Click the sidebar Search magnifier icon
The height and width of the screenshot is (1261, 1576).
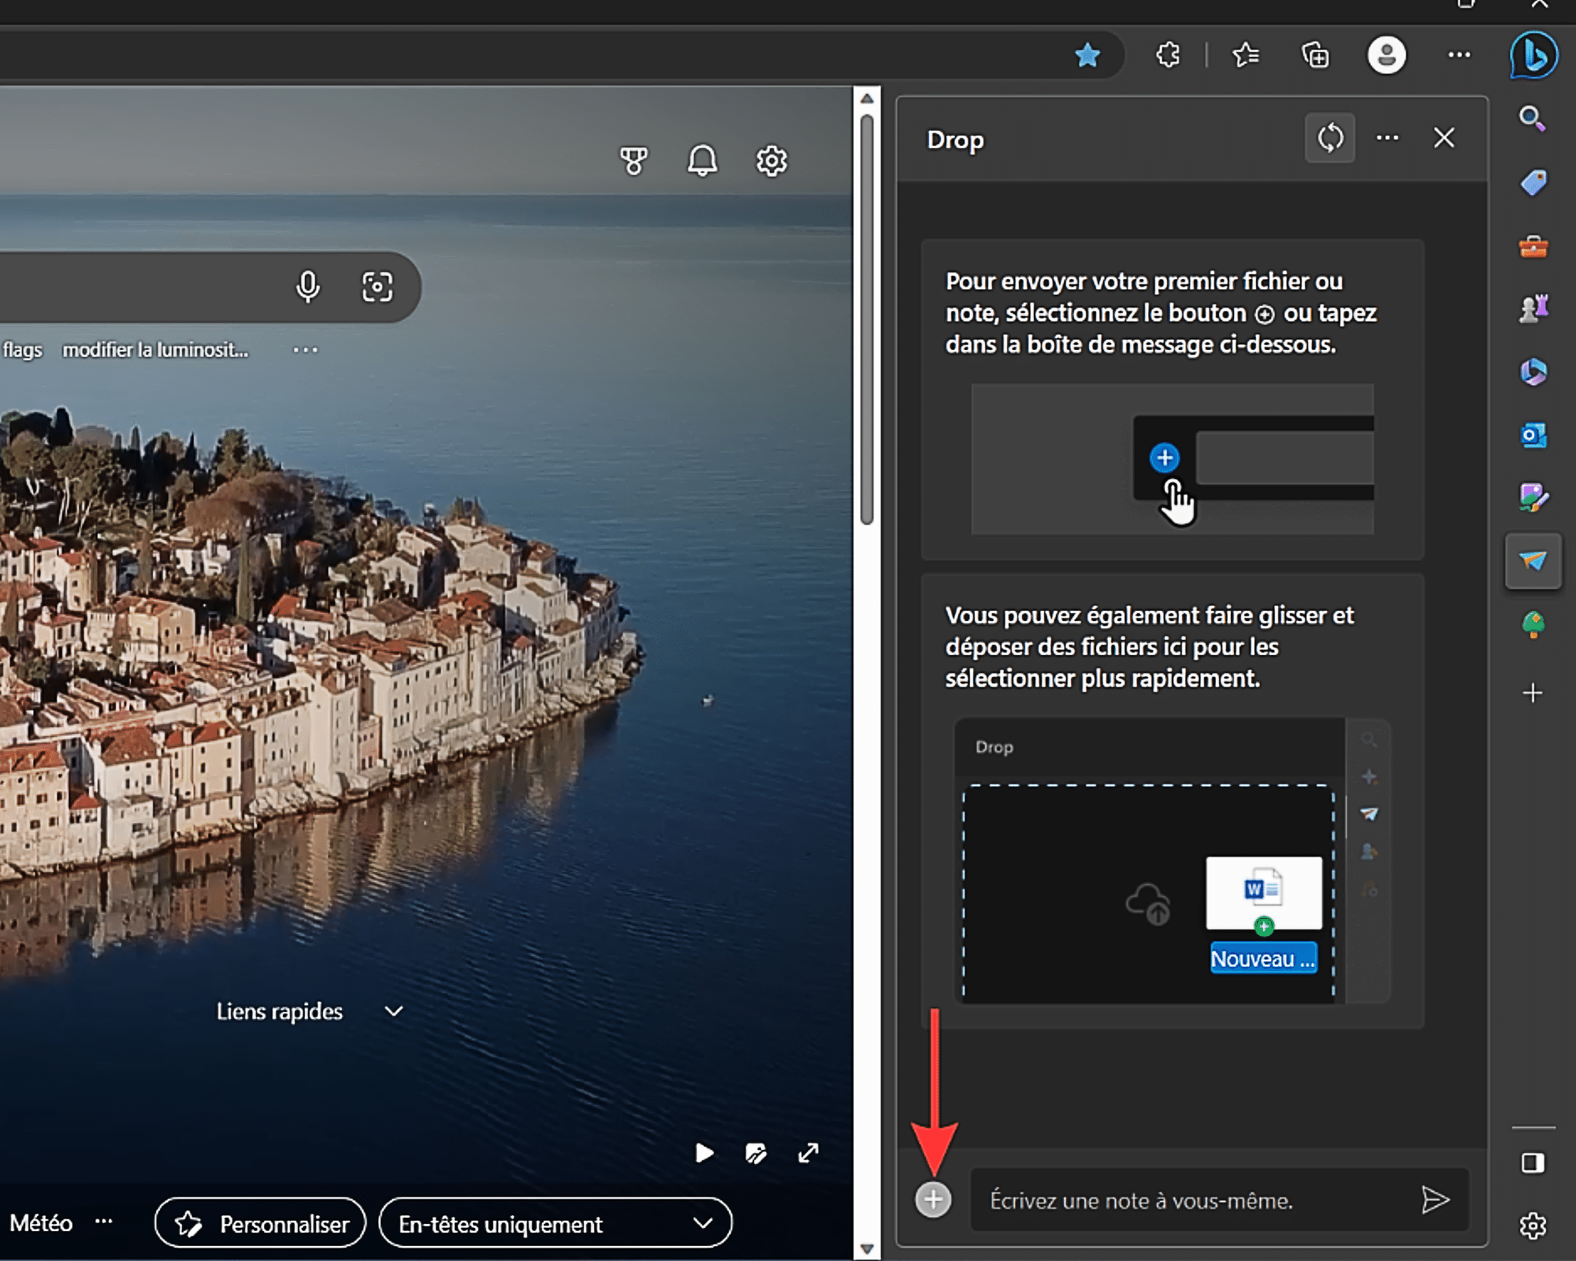1533,118
